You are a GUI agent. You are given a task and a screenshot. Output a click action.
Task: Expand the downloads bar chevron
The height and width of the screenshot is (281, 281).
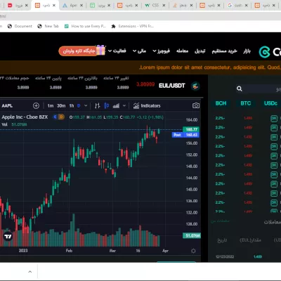point(30,272)
